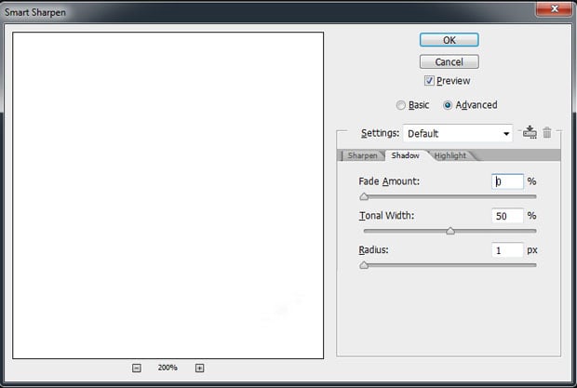This screenshot has width=577, height=388.
Task: Click the Radius label
Action: click(373, 249)
